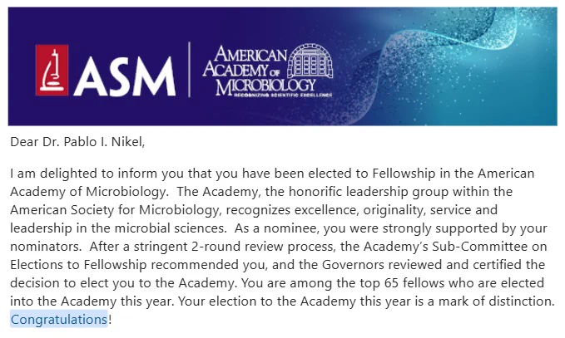Click the American Academy of Microbiology wordmark
The image size is (565, 338).
point(260,70)
